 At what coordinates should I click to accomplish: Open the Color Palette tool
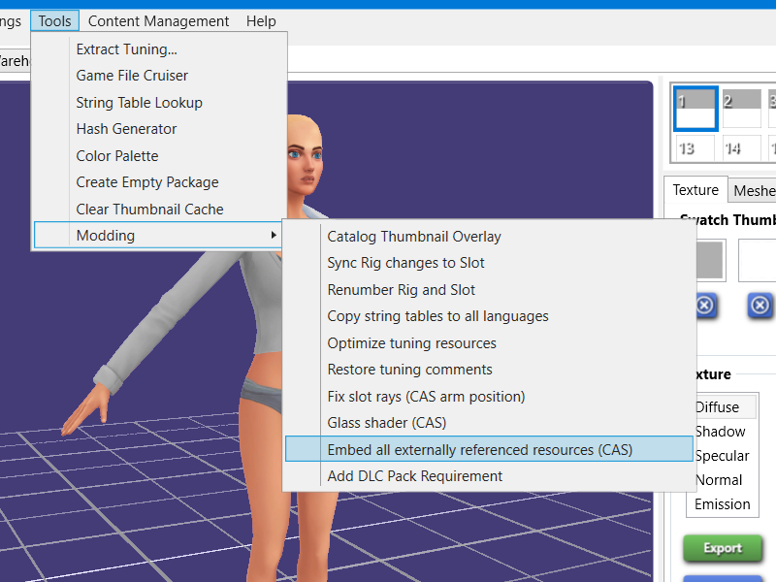pos(160,156)
